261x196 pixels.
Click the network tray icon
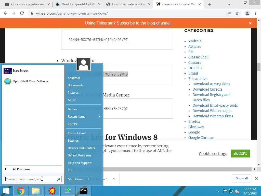click(231, 191)
